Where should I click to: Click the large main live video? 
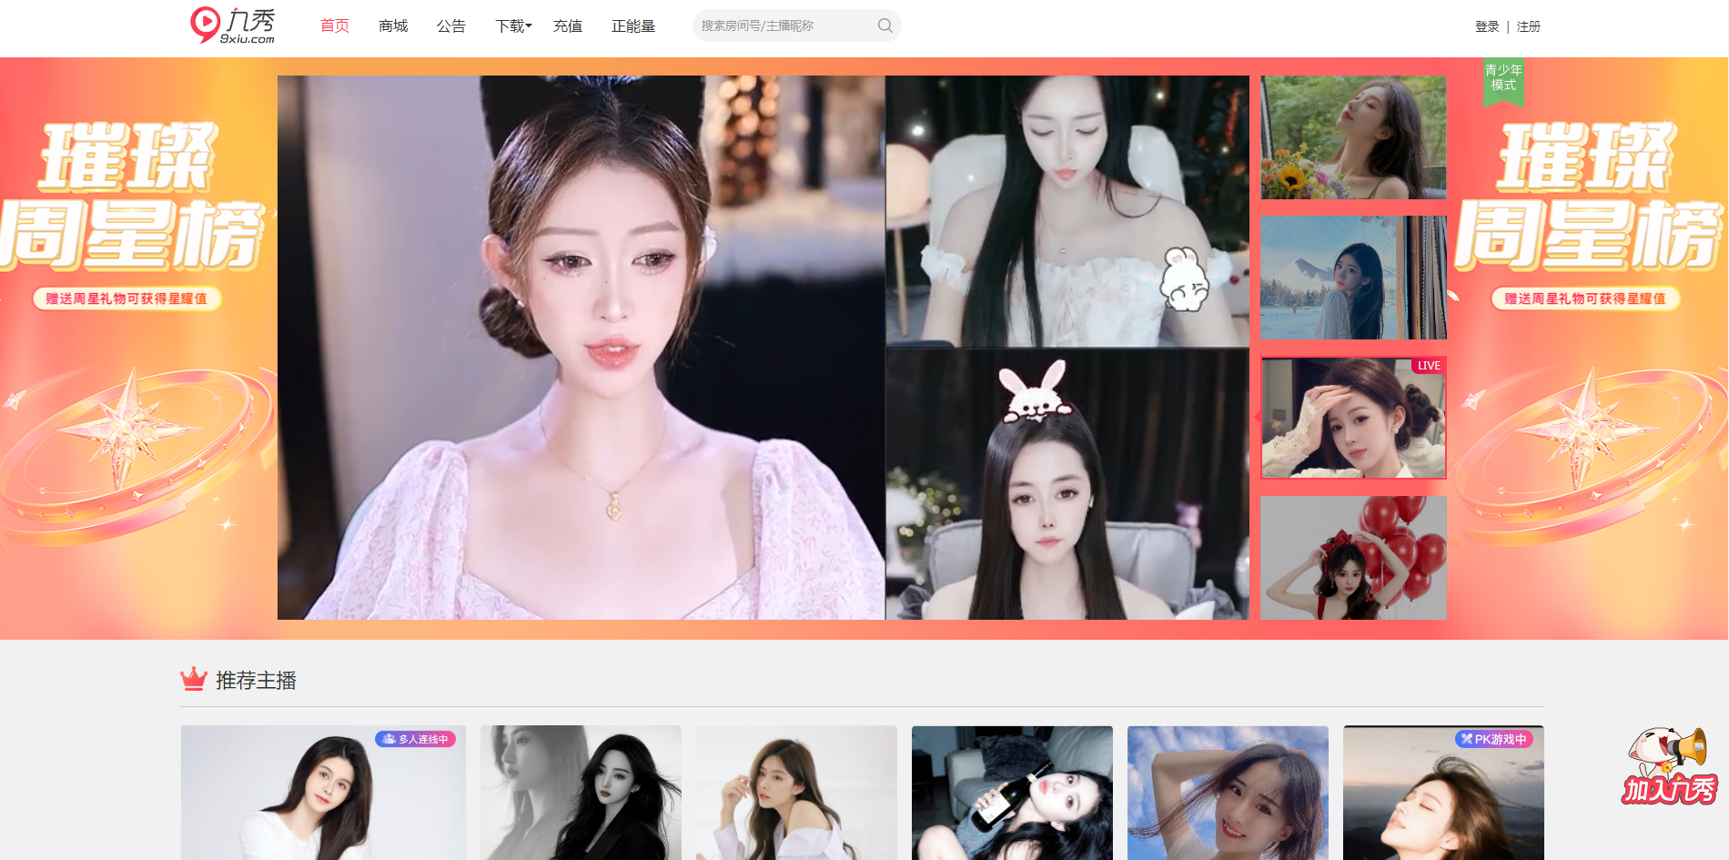tap(581, 348)
